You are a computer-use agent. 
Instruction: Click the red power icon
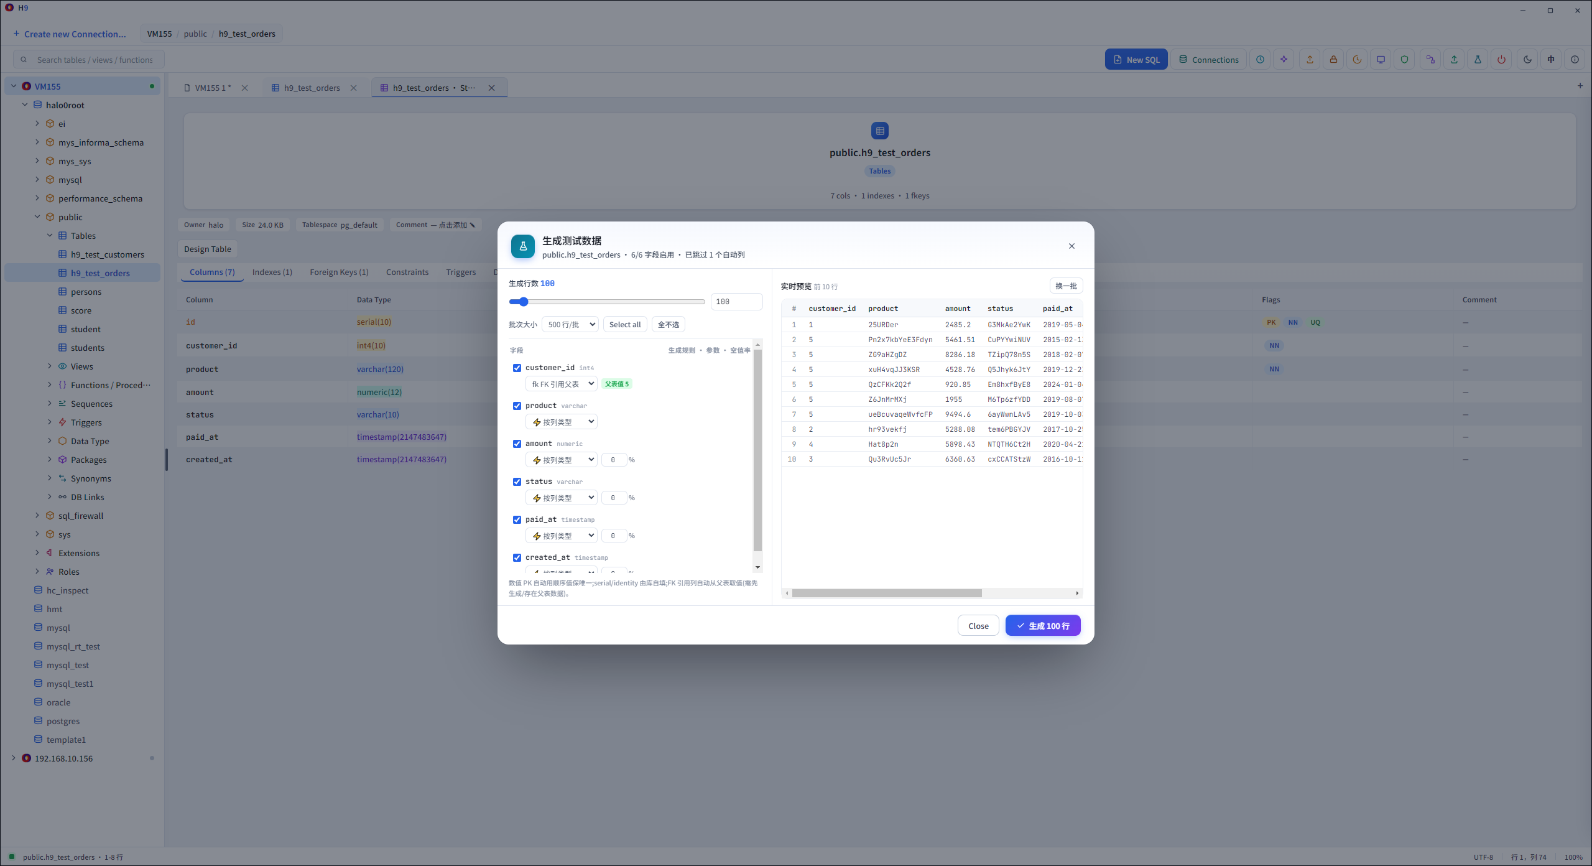pos(1501,60)
